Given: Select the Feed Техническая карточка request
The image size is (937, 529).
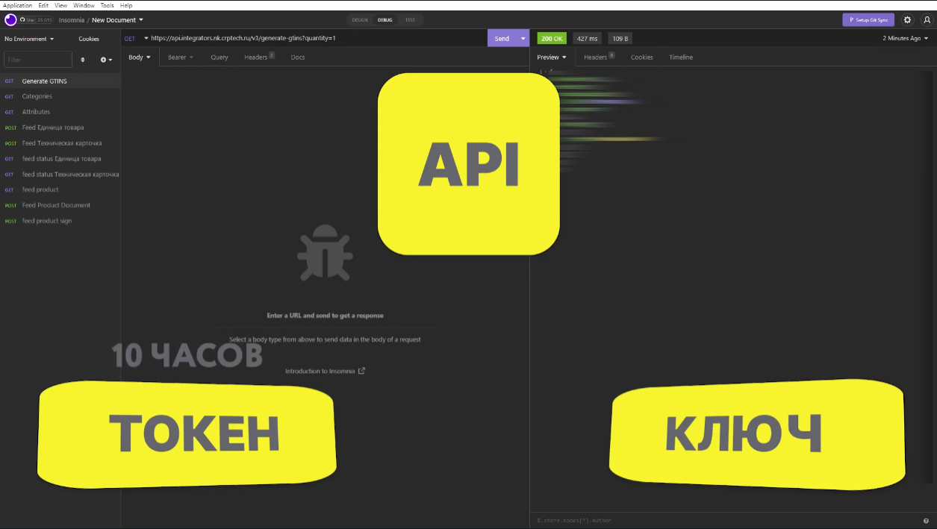Looking at the screenshot, I should [x=60, y=143].
